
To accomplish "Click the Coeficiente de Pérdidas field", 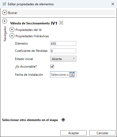I will click(x=63, y=51).
